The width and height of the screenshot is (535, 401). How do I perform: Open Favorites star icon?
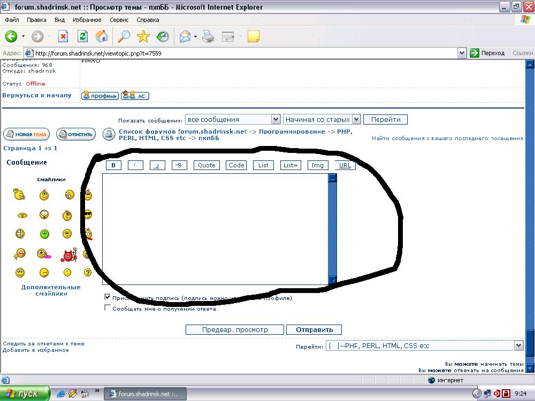[143, 36]
